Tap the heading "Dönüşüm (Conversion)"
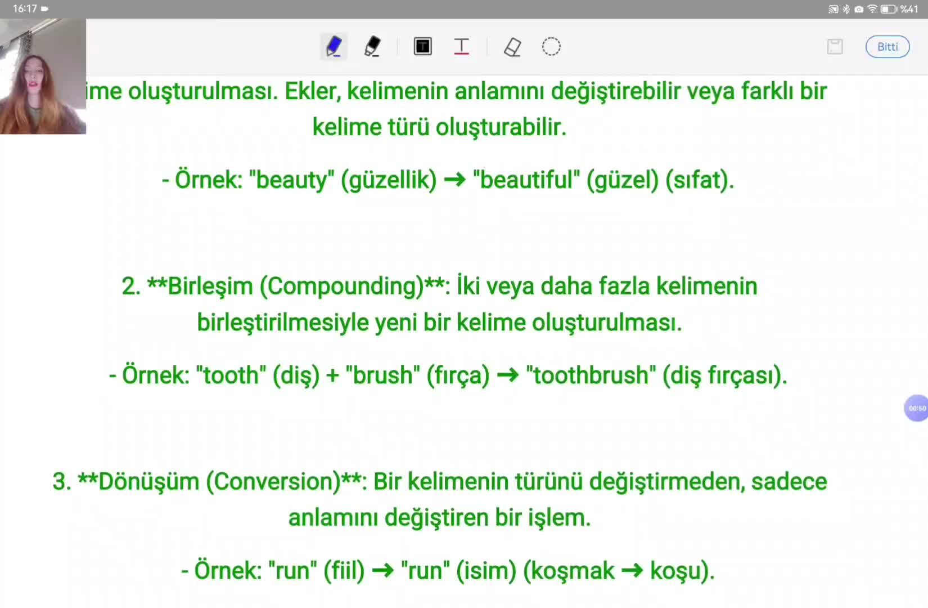This screenshot has height=608, width=928. (x=219, y=482)
